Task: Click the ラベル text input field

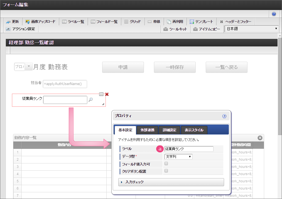Action: pyautogui.click(x=189, y=149)
